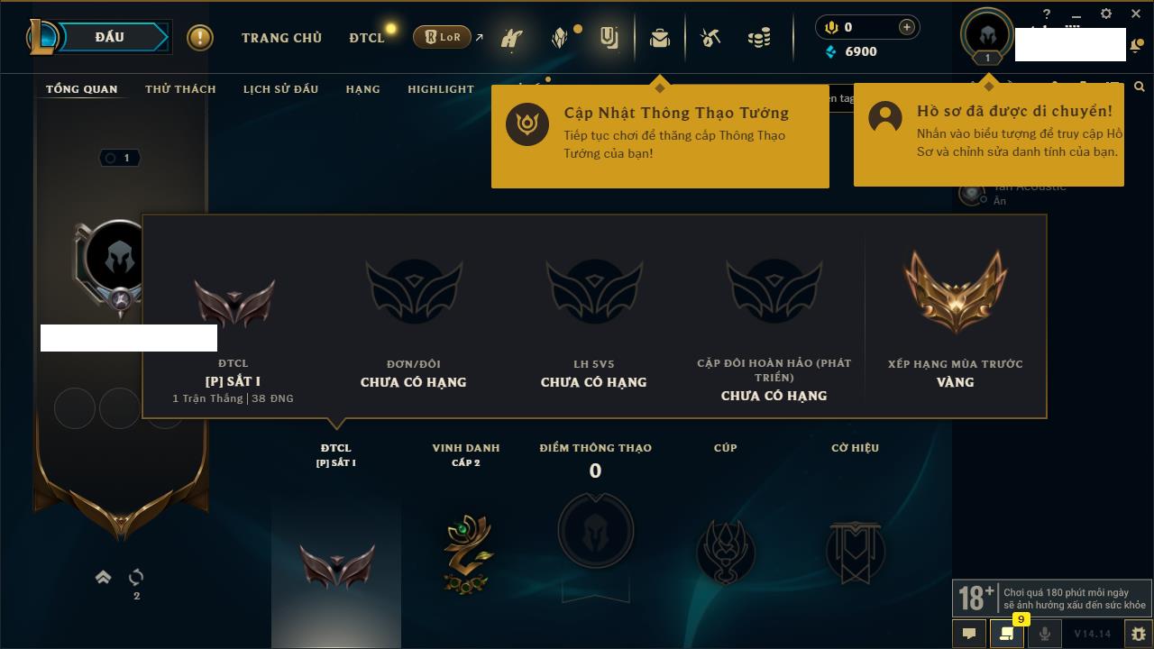Image resolution: width=1154 pixels, height=649 pixels.
Task: Open the bug report icon
Action: (1138, 634)
